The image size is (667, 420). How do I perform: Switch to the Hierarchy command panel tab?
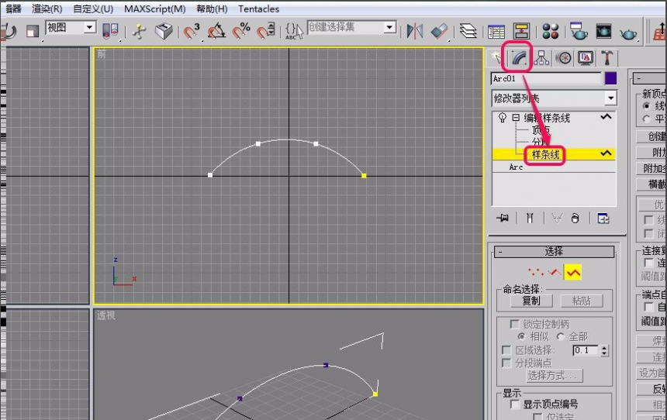click(541, 57)
